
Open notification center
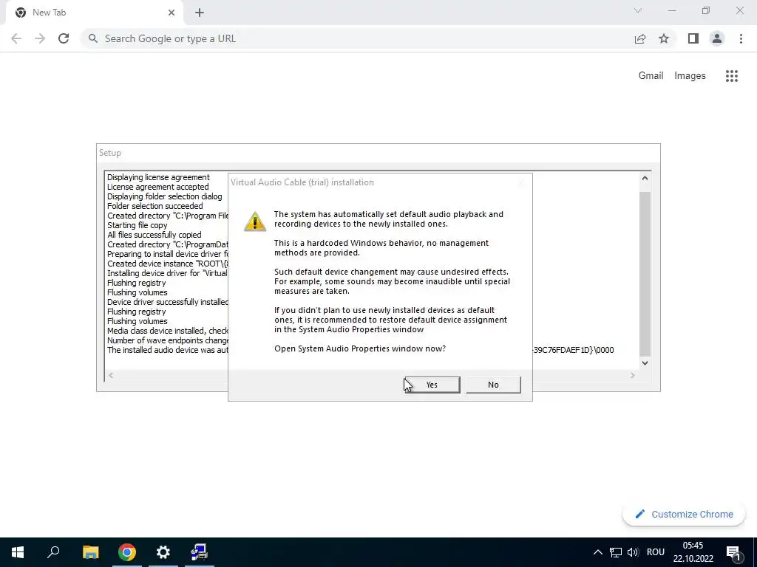pyautogui.click(x=734, y=552)
